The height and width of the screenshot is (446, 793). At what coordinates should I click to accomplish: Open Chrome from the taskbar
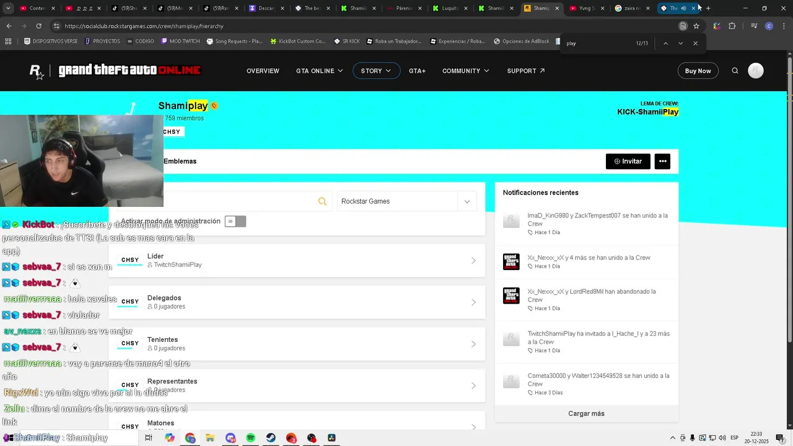pos(190,438)
